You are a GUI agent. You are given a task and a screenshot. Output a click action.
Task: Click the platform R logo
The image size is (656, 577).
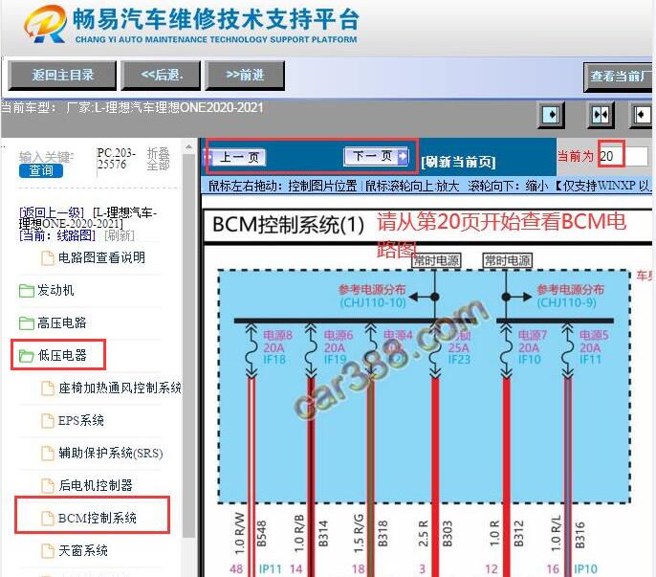[x=45, y=24]
